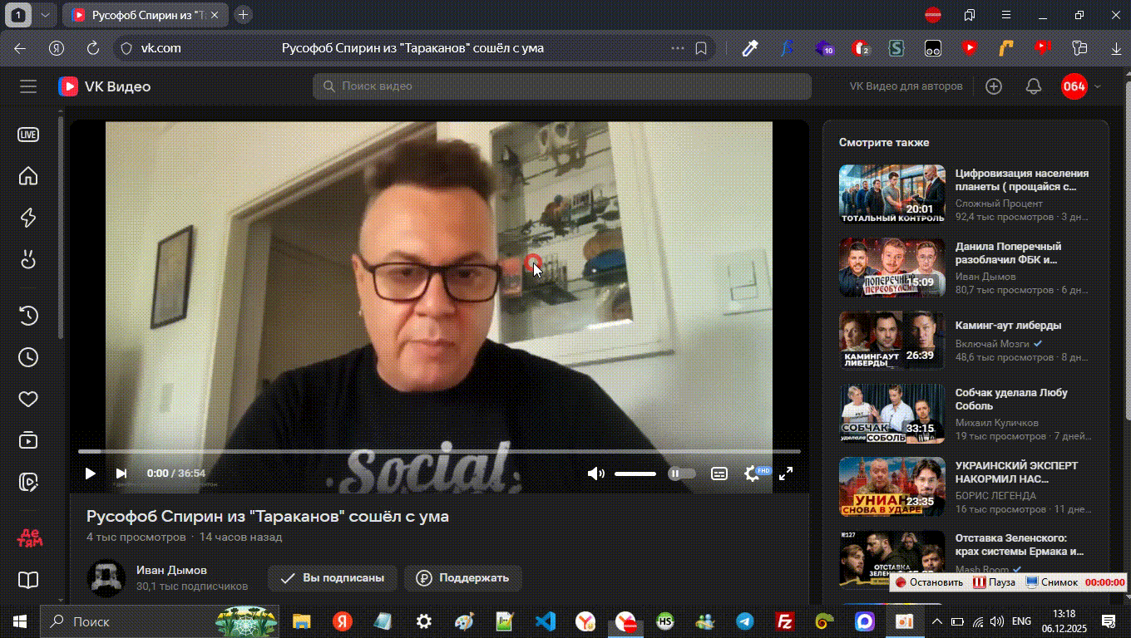Enter fullscreen video mode

click(x=785, y=474)
